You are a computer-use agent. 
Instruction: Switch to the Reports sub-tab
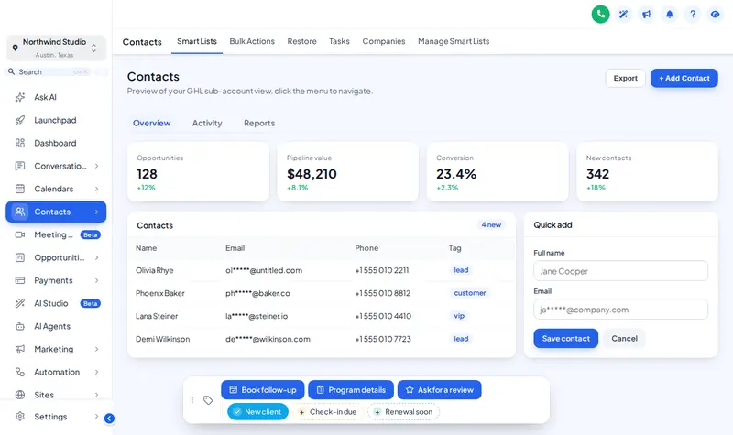259,123
